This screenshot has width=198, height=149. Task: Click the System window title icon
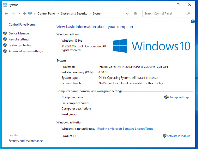5,5
